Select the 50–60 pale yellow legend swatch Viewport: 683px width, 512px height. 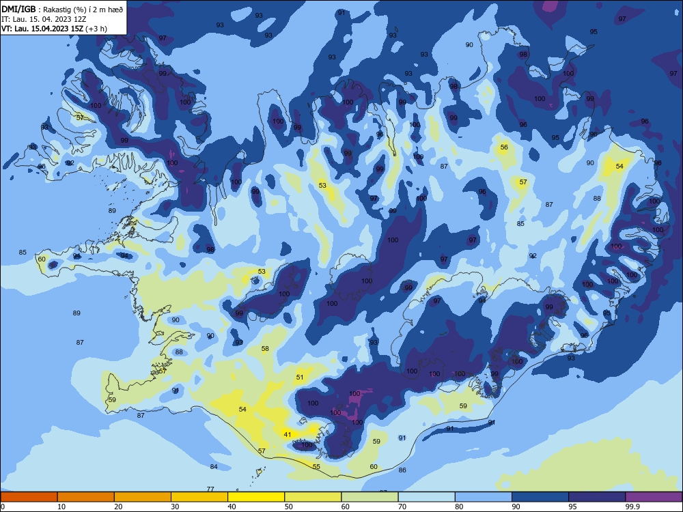[x=313, y=497]
